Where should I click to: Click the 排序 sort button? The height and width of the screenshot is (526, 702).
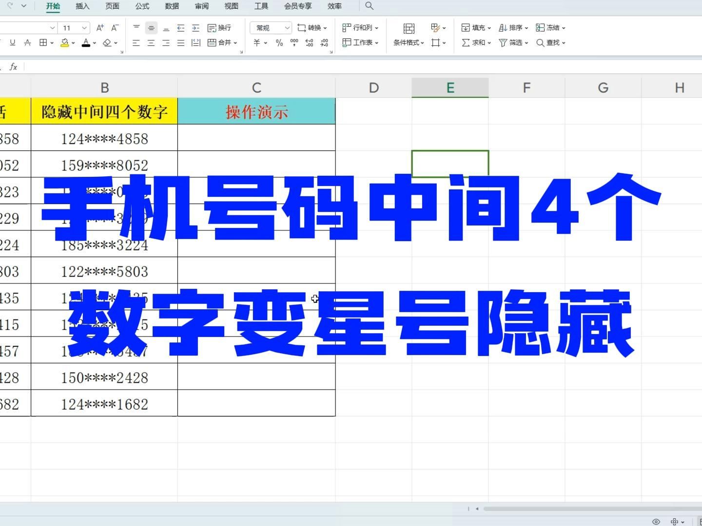(x=513, y=28)
